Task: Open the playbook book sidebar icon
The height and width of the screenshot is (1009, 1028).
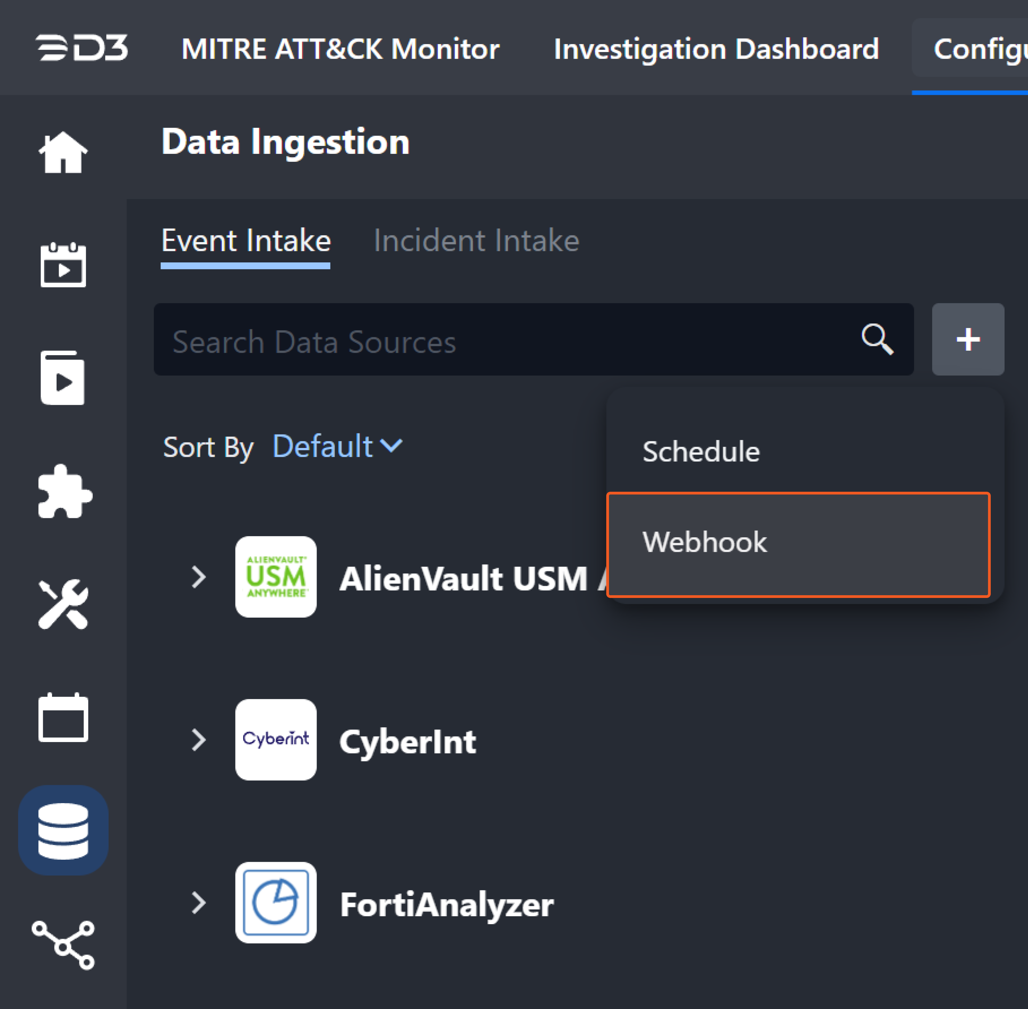Action: tap(63, 378)
